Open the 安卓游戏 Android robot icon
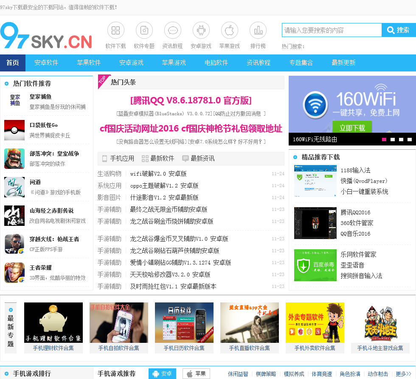The image size is (416, 379). [x=201, y=30]
